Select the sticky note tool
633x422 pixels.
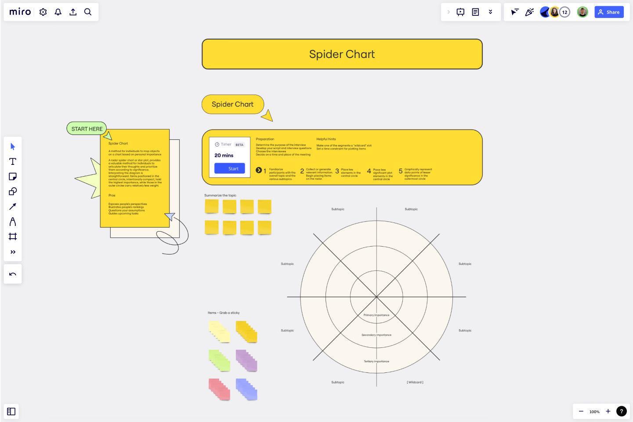[13, 176]
